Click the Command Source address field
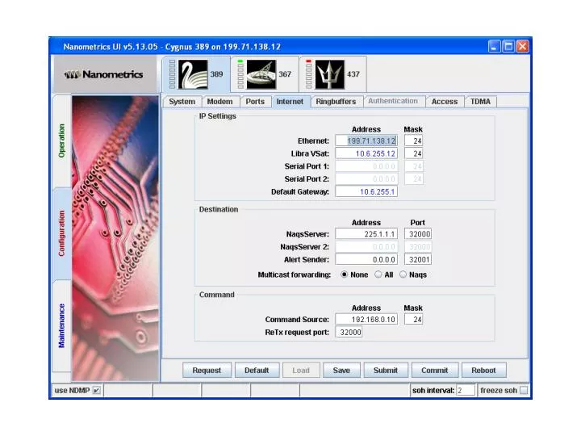 tap(366, 320)
